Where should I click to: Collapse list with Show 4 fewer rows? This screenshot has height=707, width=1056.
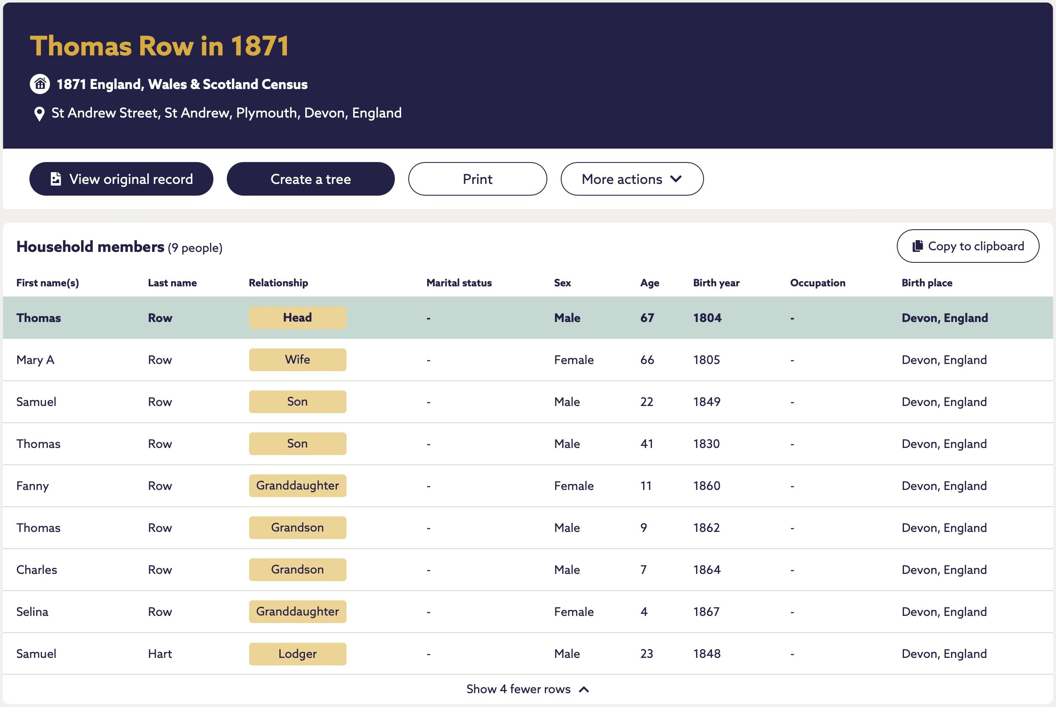tap(528, 689)
